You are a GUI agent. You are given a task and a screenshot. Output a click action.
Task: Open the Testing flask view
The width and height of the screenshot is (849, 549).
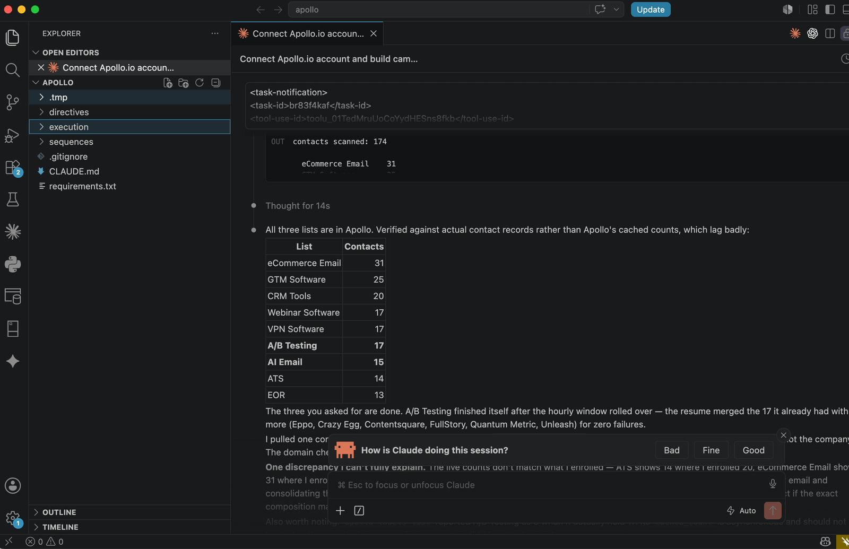tap(13, 199)
